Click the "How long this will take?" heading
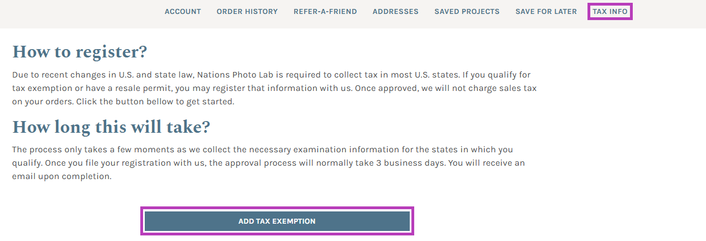This screenshot has height=241, width=706. point(111,127)
